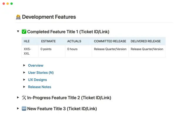The width and height of the screenshot is (188, 118).
Task: Expand In-Progress Feature Title 2 toggle arrow
Action: pos(18,98)
